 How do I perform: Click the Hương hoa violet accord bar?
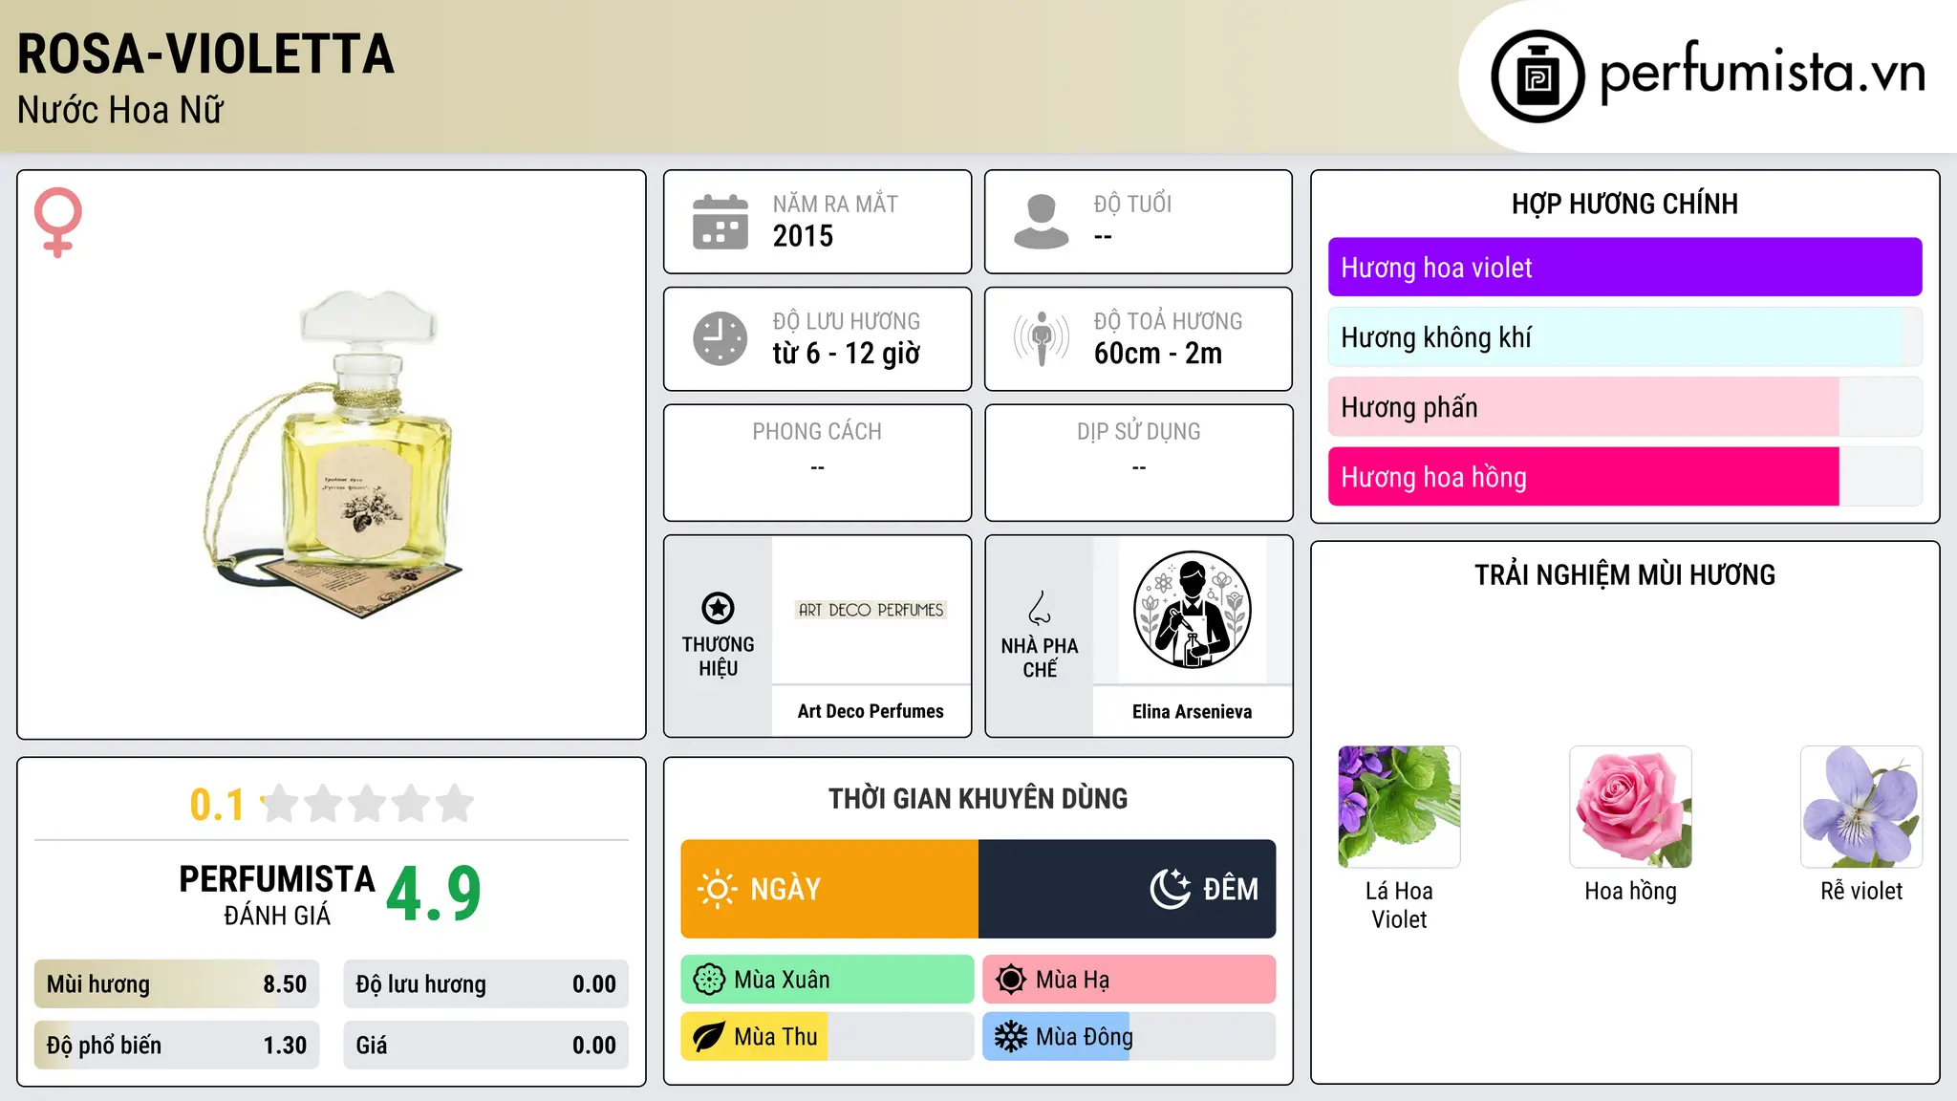tap(1624, 268)
